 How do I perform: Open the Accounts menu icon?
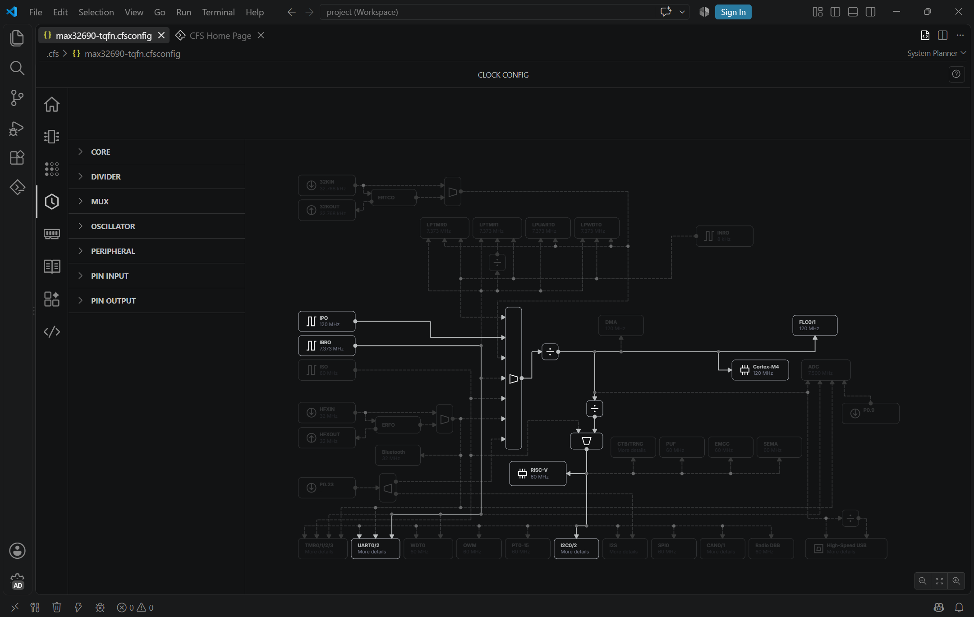point(17,551)
